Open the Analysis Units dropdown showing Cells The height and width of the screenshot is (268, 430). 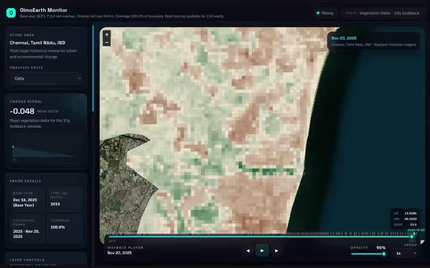[46, 78]
